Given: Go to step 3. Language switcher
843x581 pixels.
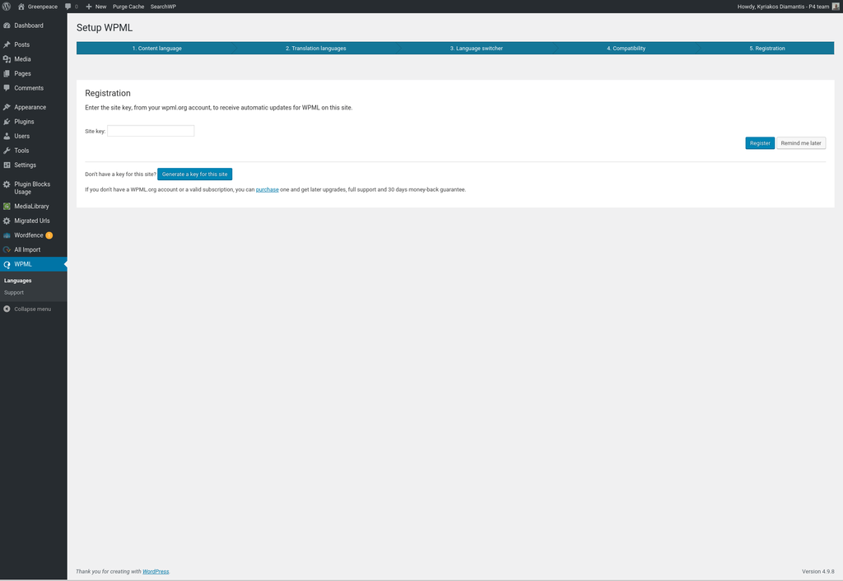Looking at the screenshot, I should [477, 49].
